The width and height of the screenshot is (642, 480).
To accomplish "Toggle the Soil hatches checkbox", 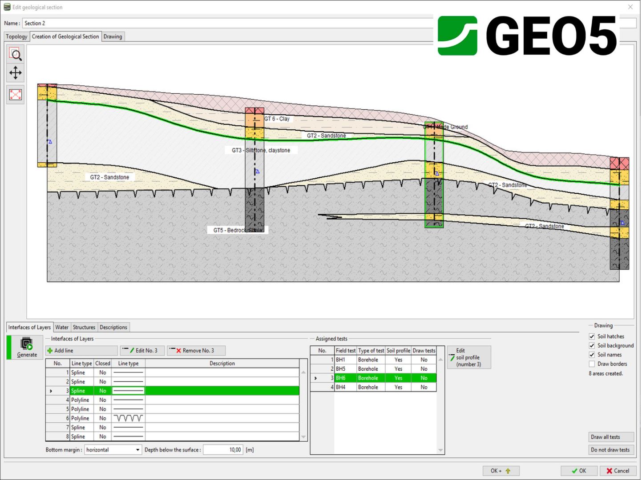I will (592, 336).
